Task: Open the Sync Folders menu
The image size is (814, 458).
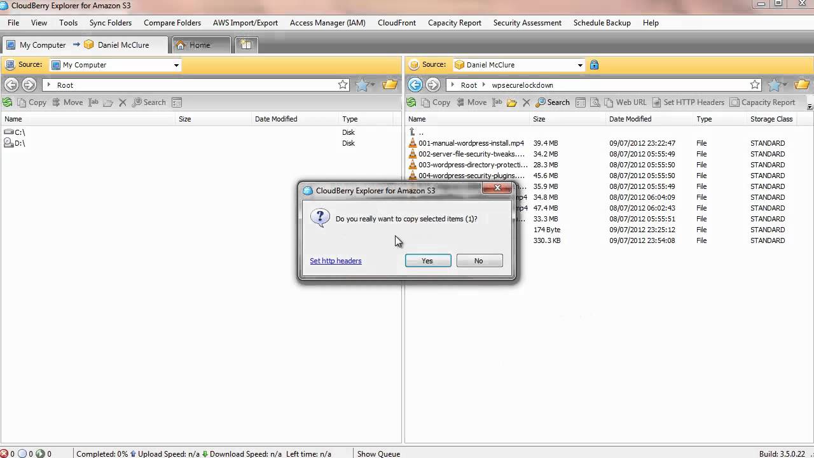Action: pos(111,22)
